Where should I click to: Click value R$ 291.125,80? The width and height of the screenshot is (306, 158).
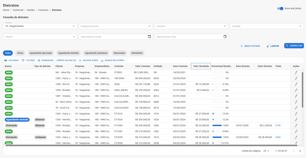coord(143,84)
